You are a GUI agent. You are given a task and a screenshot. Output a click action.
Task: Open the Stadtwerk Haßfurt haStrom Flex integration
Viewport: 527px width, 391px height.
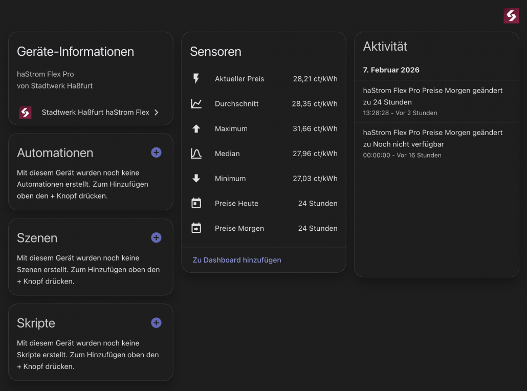(95, 113)
